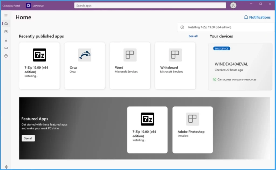Screen dimensions: 276x170
Task: Click the Adobe Photoshop placeholder icon
Action: (192, 119)
